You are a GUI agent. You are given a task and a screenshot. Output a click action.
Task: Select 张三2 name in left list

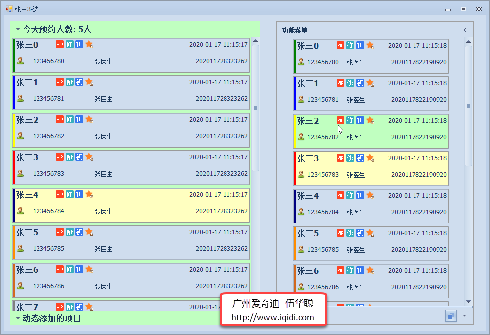(x=27, y=120)
